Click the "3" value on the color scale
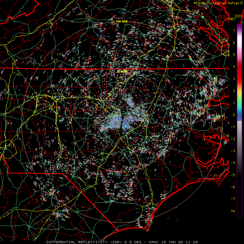This screenshot has width=244, height=244. click(x=234, y=79)
